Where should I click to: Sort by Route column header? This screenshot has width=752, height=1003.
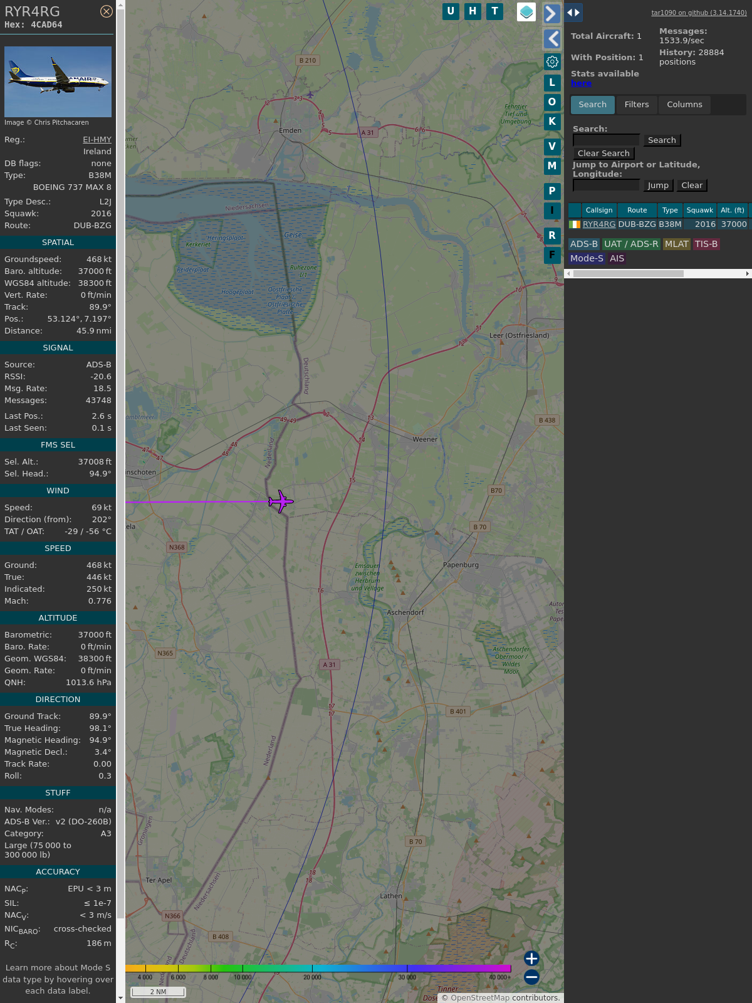click(637, 210)
